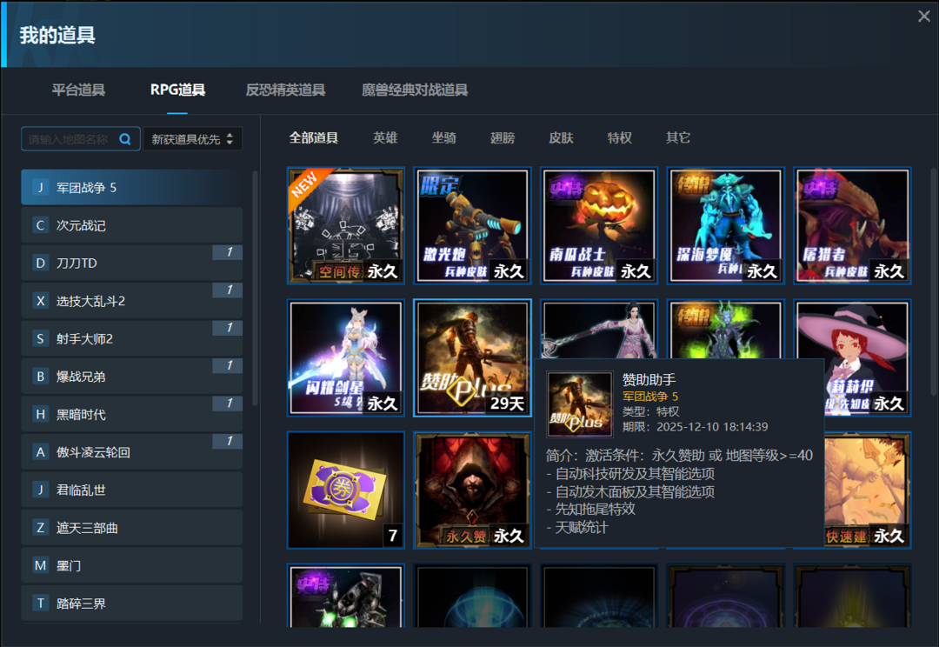Select the 激光炮 limited skin item
The width and height of the screenshot is (939, 647).
click(x=472, y=224)
